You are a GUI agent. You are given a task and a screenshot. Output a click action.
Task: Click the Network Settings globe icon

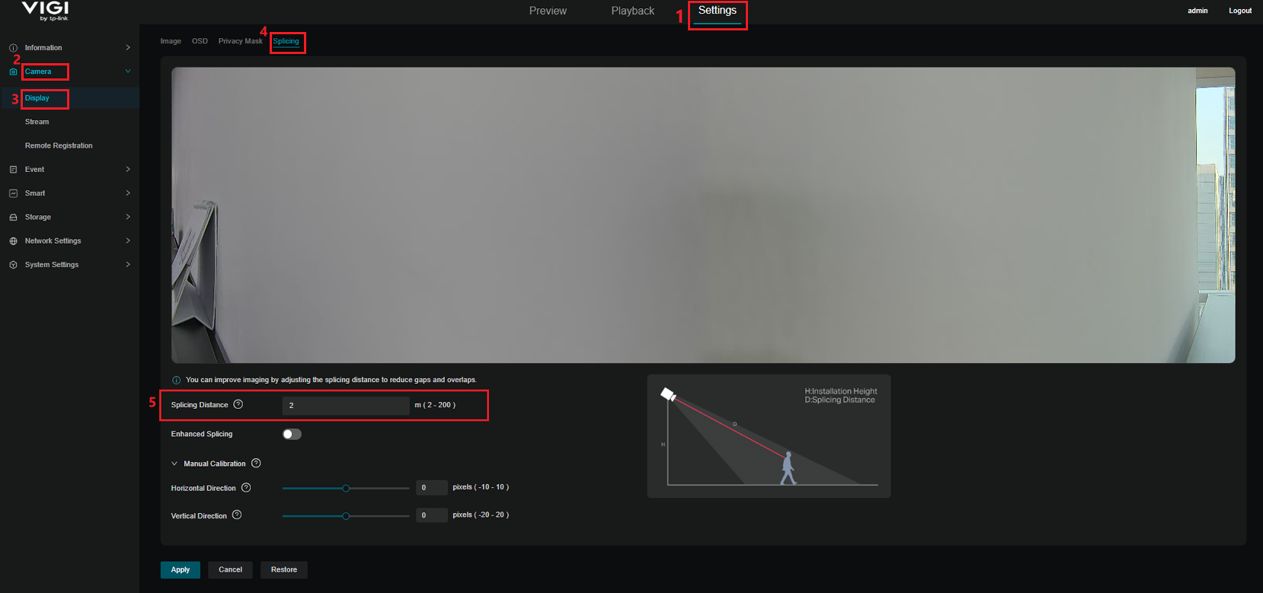pyautogui.click(x=13, y=241)
